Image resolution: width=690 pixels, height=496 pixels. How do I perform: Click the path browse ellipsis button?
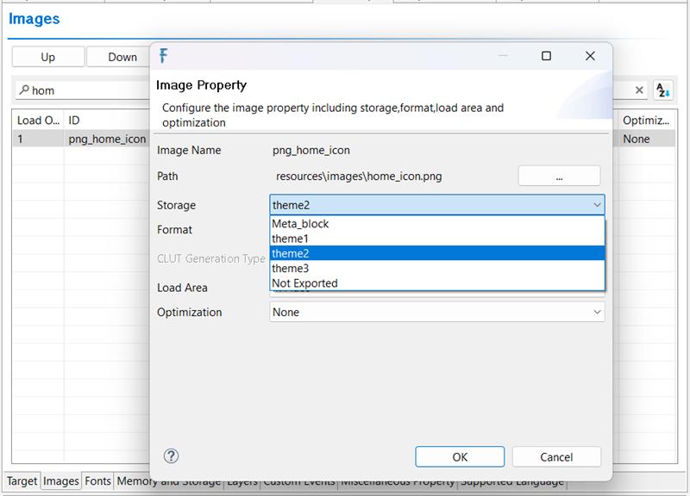[x=559, y=176]
